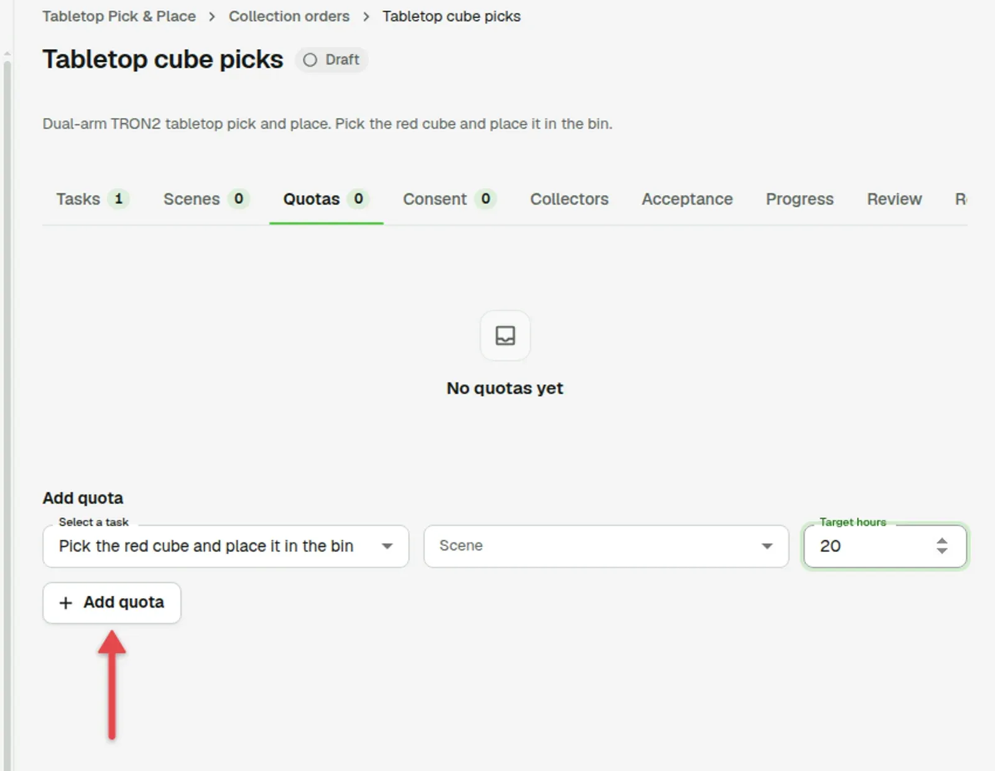
Task: Open the Tasks tab
Action: tap(92, 199)
